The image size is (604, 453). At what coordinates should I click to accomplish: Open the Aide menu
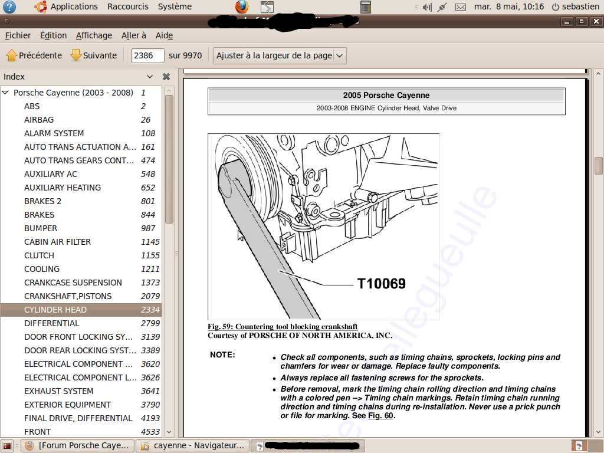pos(164,35)
